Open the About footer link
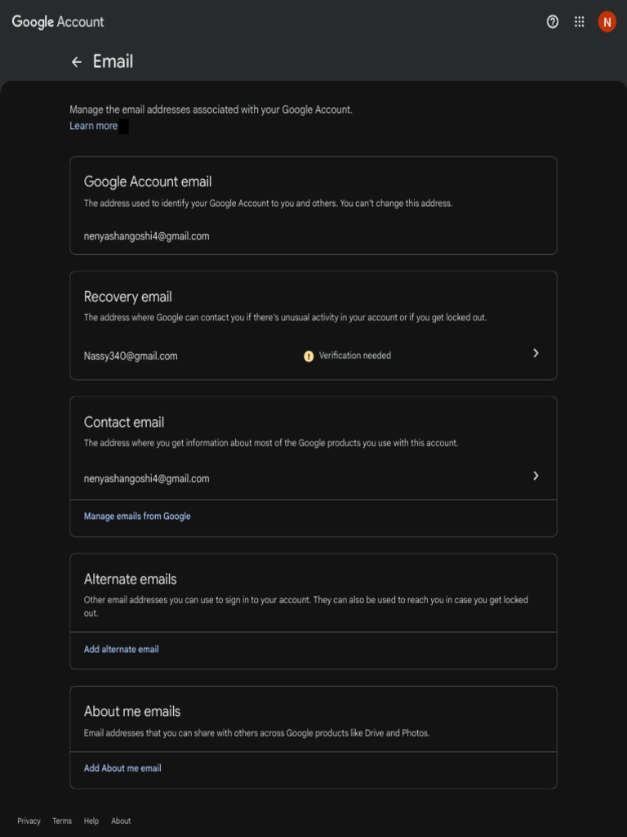627x837 pixels. (121, 821)
